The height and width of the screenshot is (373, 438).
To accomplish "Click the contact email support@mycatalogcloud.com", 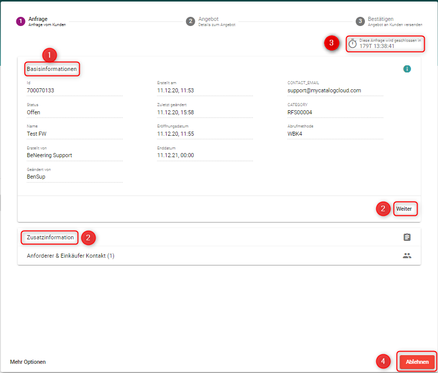I will coord(324,90).
